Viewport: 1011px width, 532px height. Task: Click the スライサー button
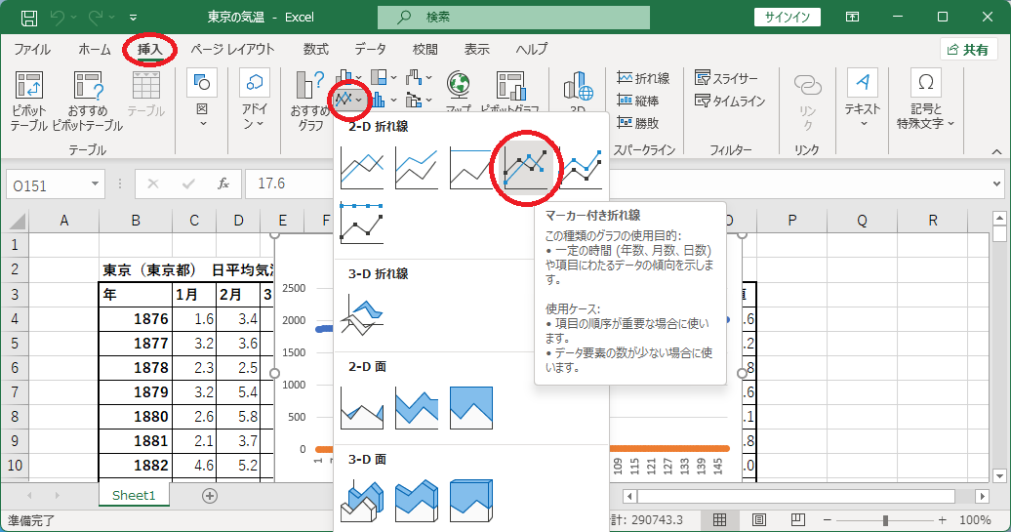click(726, 78)
